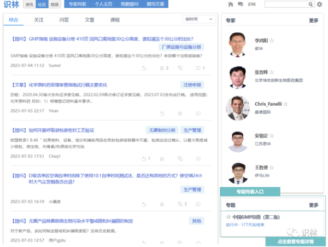Share the D级洁净区 post showing 3
The image size is (328, 247).
pos(180,204)
